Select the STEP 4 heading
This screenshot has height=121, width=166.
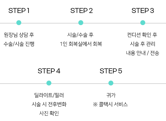coord(49,71)
